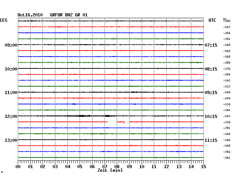Click the '12' minute tick label
The height and width of the screenshot is (176, 232).
(x=166, y=166)
